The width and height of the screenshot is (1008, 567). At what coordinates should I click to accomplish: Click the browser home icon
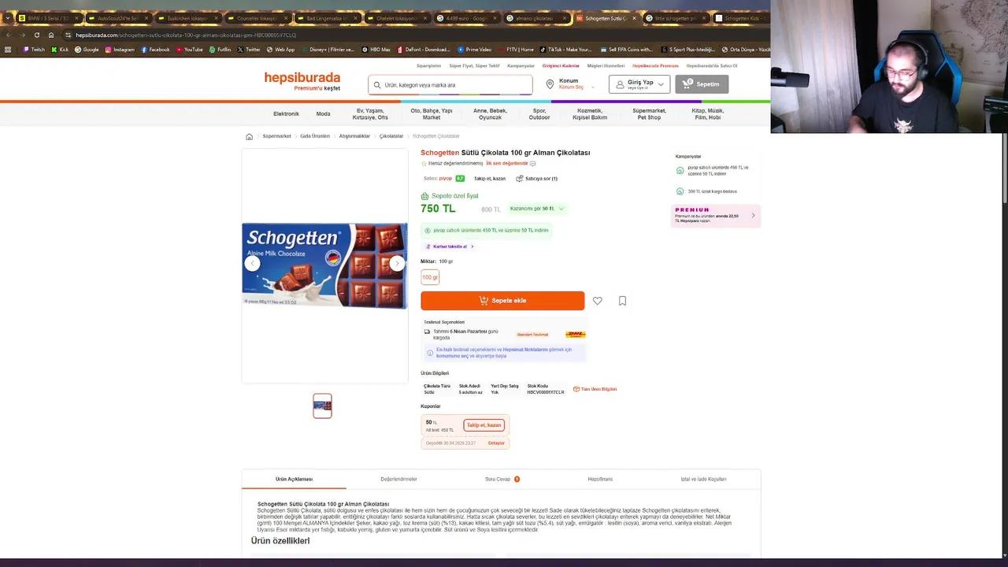[x=51, y=35]
